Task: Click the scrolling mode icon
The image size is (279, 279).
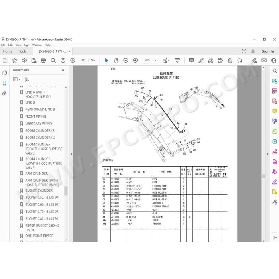Action: click(177, 60)
